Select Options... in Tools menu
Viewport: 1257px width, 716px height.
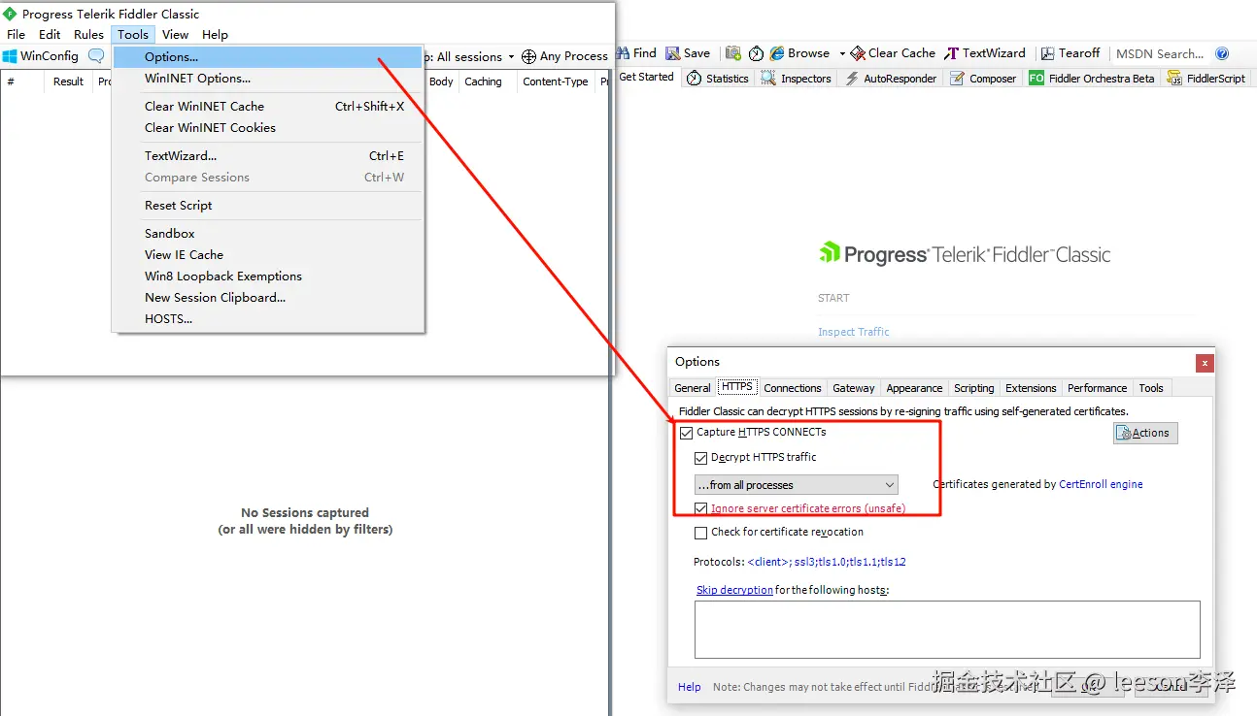268,57
